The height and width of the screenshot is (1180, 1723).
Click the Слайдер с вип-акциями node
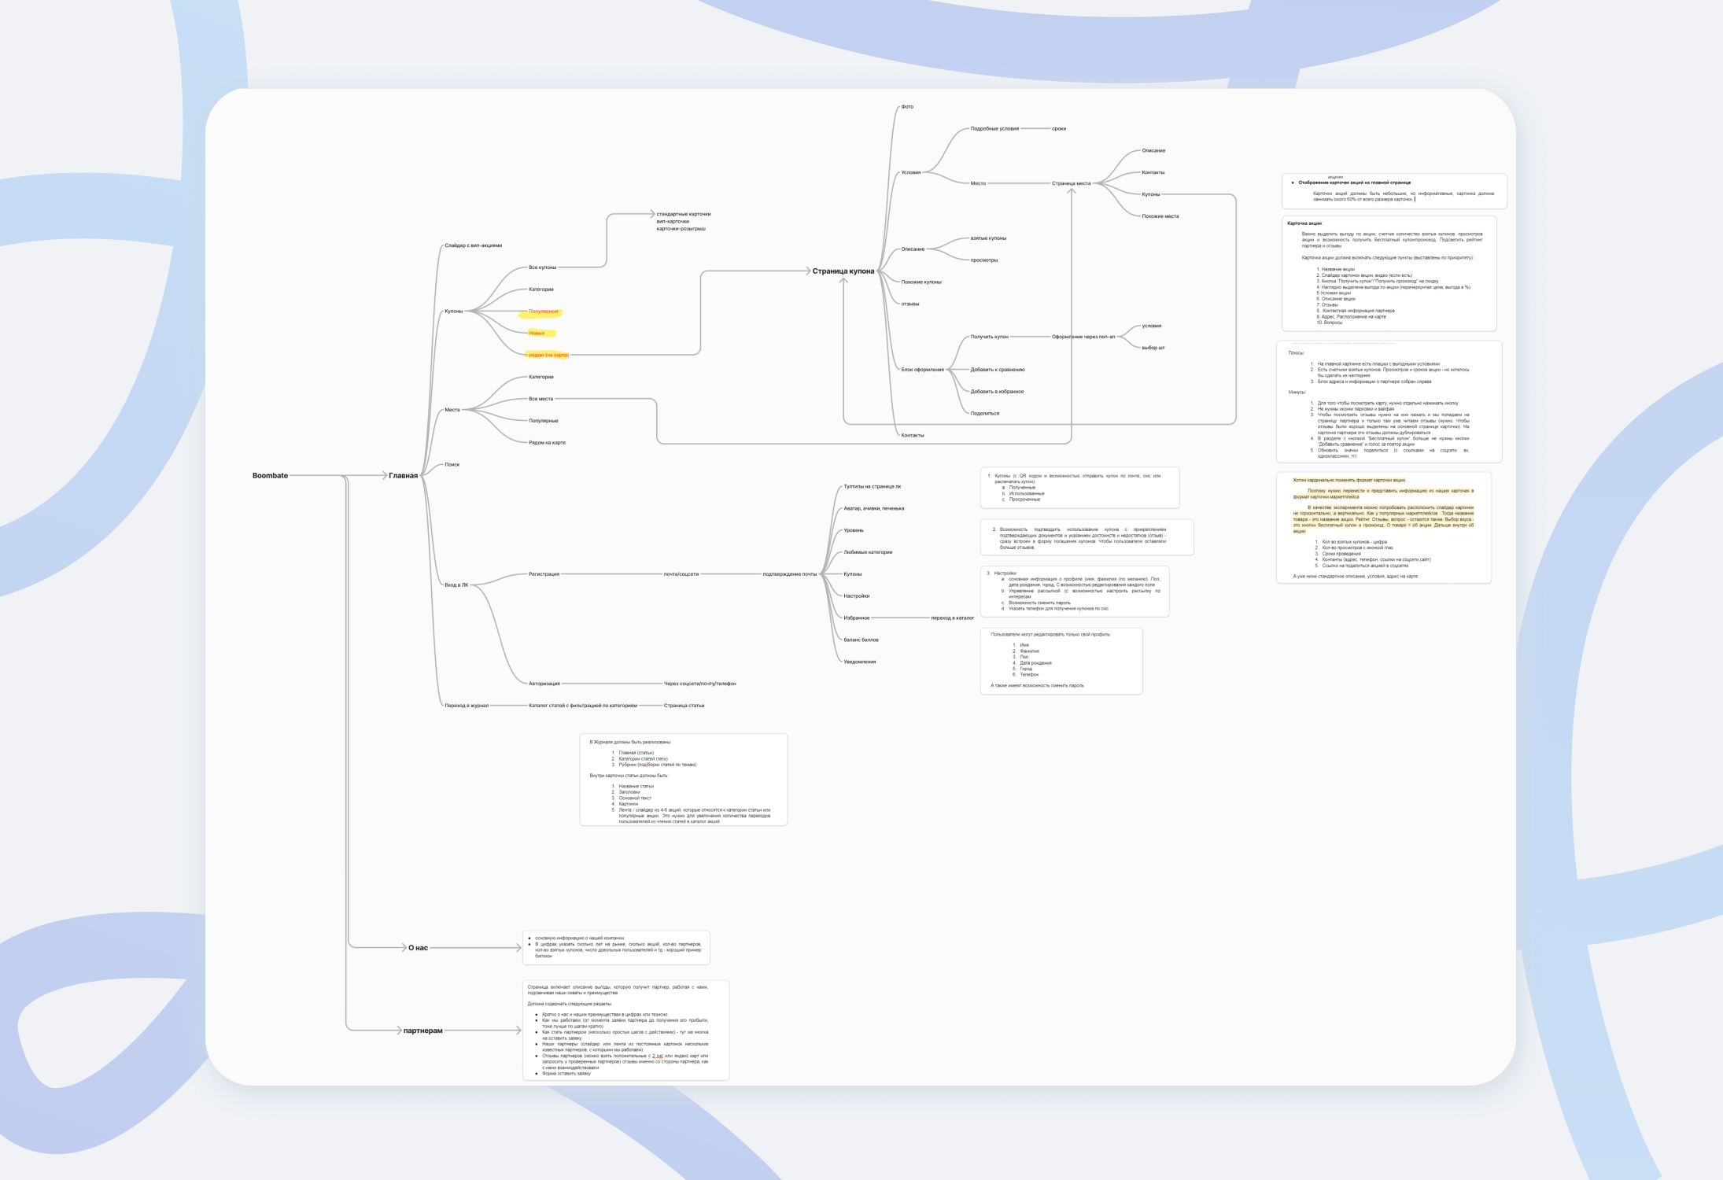click(473, 245)
